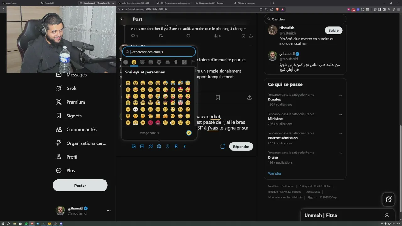Like the top post with the heart icon
Viewport: 402px width, 226px height.
point(188,36)
